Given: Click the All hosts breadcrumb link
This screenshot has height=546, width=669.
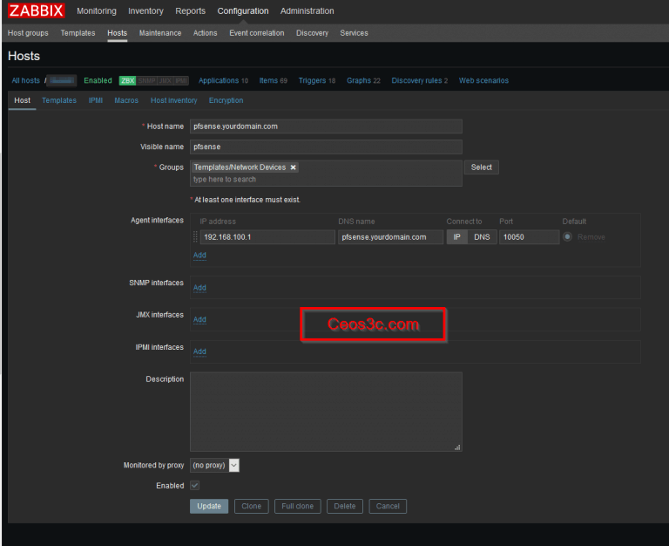Looking at the screenshot, I should coord(25,80).
